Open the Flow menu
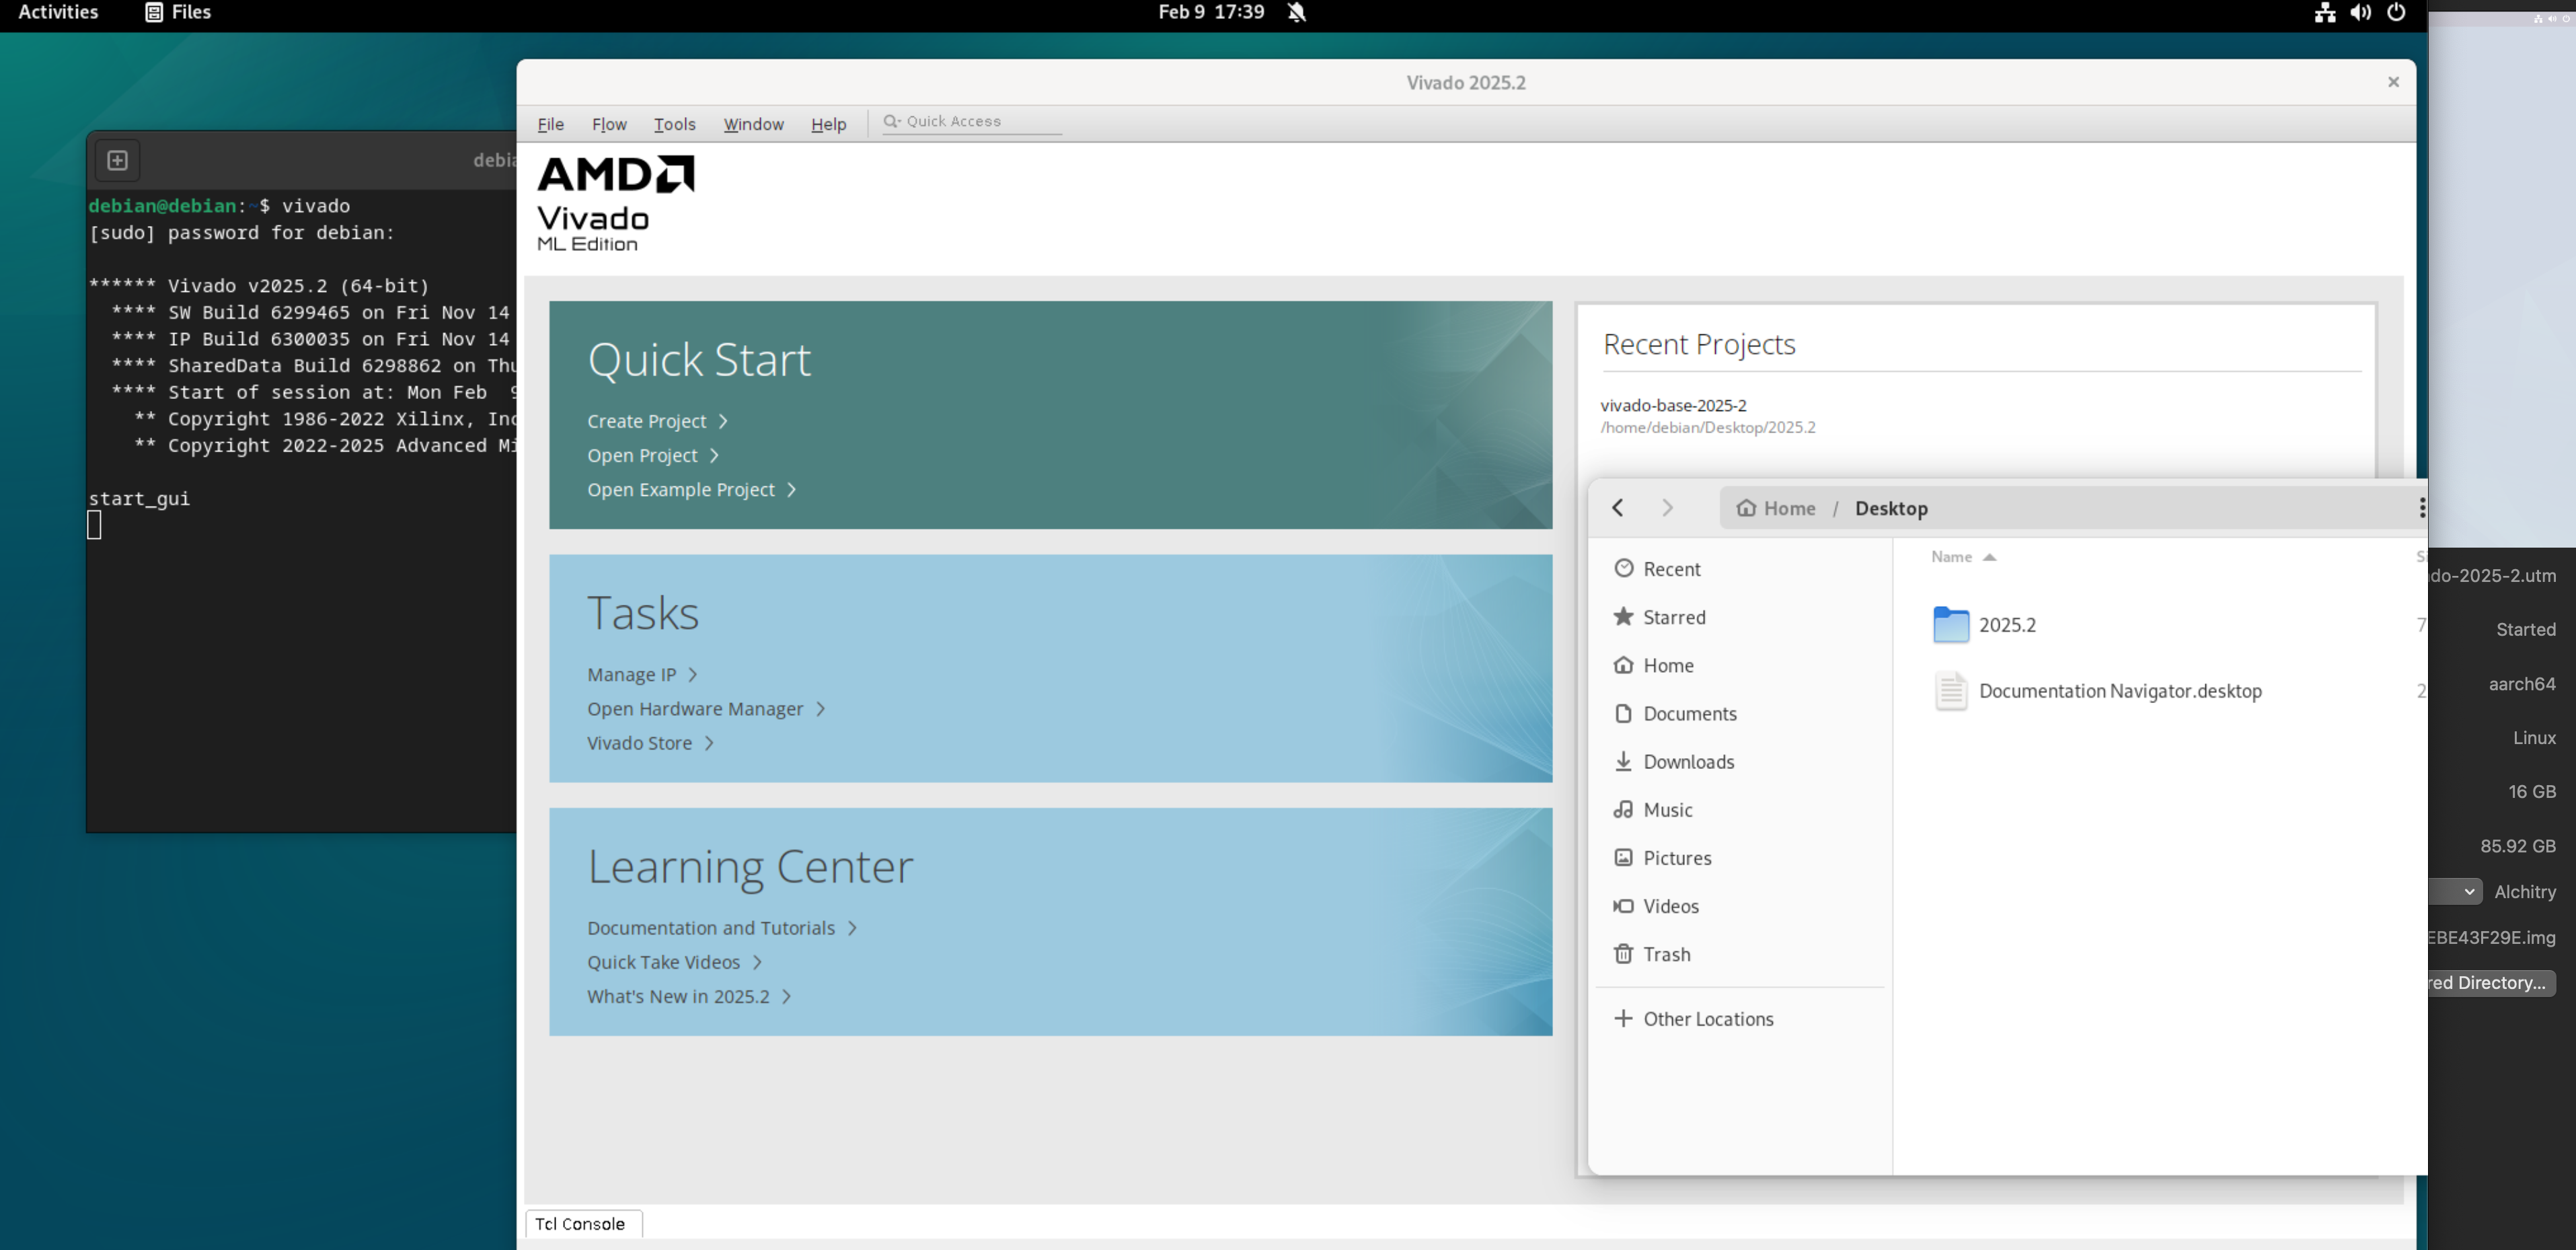 pos(608,124)
